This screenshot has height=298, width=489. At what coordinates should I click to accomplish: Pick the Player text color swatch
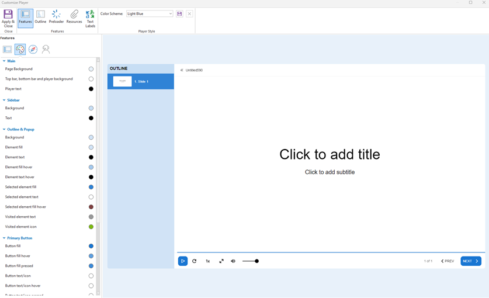tap(91, 89)
